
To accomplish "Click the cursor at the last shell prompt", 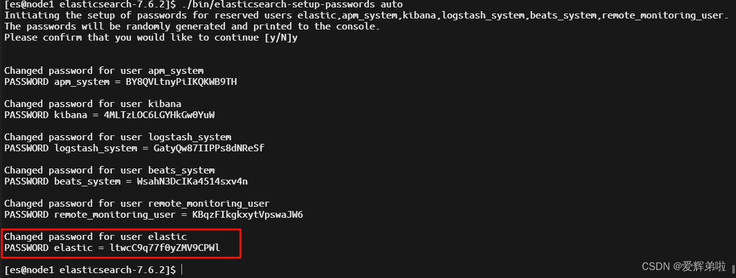I will click(181, 270).
